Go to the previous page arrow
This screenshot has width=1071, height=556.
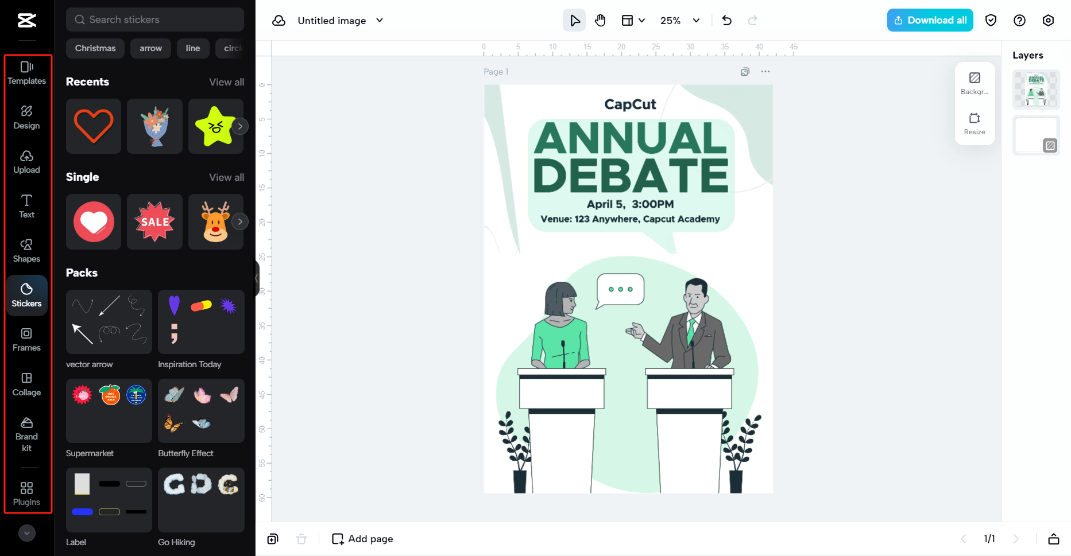(963, 539)
